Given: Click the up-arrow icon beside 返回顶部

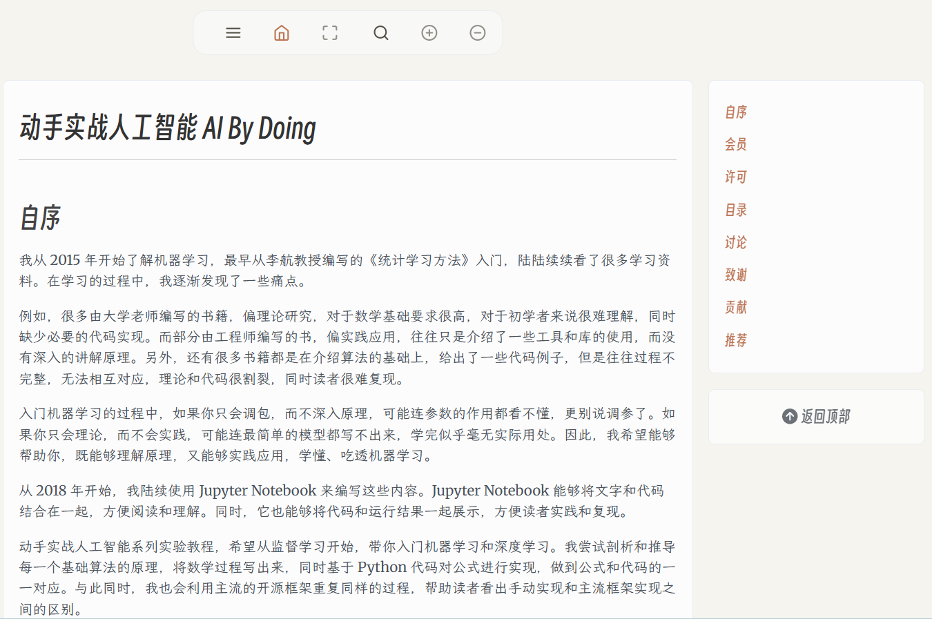Looking at the screenshot, I should click(x=790, y=416).
